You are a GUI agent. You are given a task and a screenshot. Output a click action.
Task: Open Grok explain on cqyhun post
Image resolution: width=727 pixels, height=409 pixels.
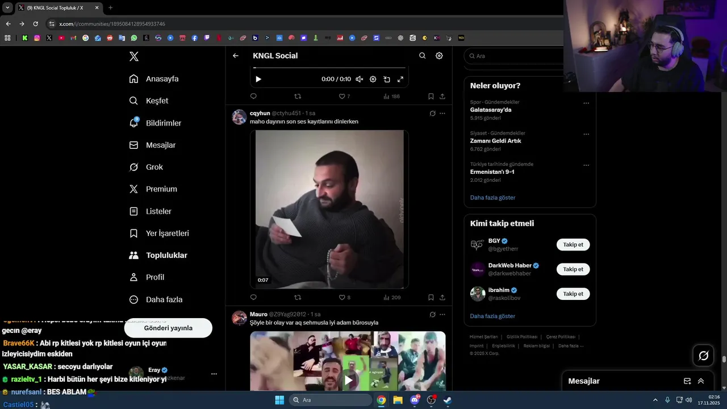(432, 114)
